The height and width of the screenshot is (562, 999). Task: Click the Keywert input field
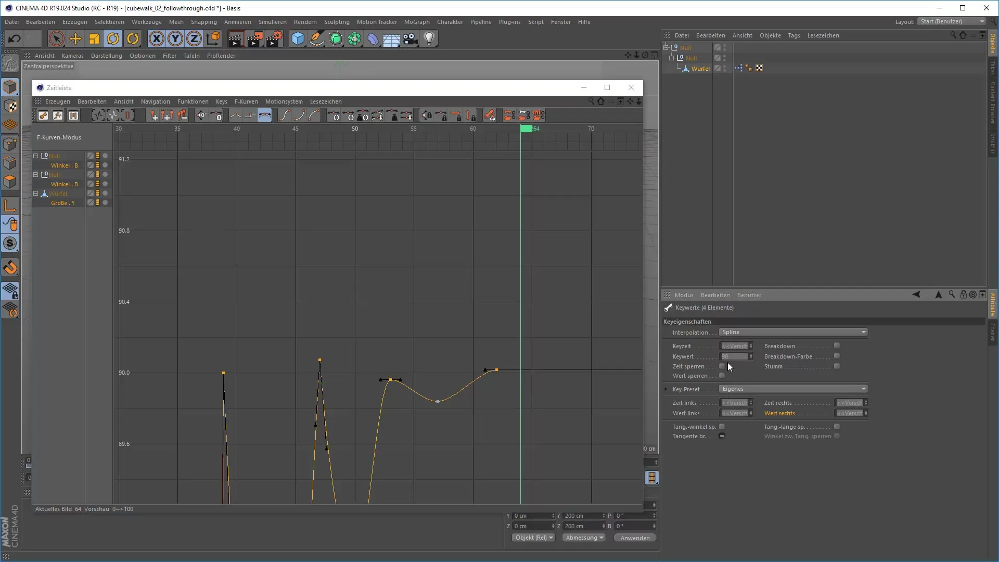(734, 356)
